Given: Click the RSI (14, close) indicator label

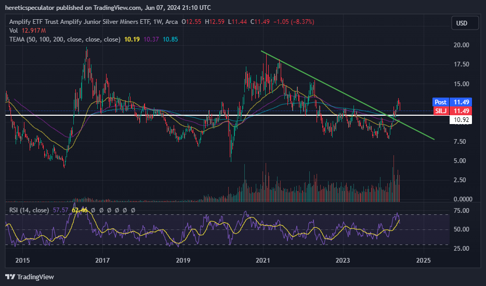Looking at the screenshot, I should [29, 210].
